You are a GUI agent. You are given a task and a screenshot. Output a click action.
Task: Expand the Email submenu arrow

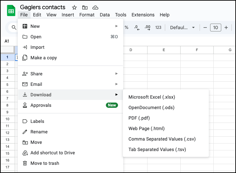[x=116, y=84]
